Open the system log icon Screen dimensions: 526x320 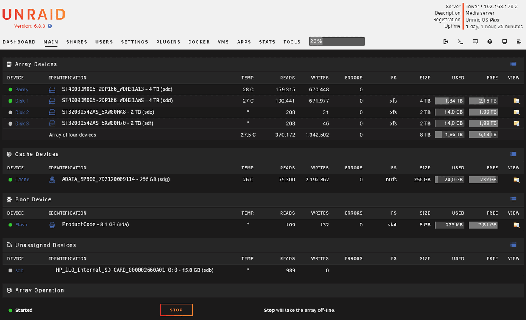(519, 42)
